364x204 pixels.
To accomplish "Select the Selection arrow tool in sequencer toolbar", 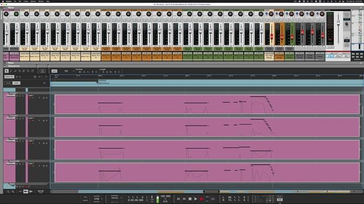I will (x=6, y=71).
